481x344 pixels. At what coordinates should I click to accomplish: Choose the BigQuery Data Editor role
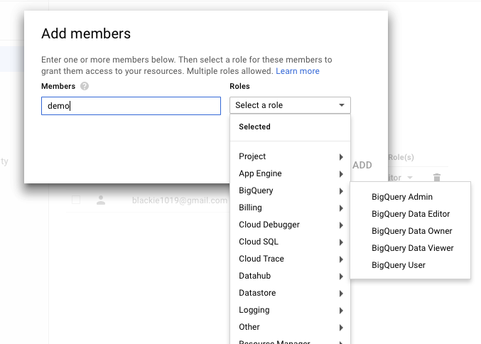[410, 214]
